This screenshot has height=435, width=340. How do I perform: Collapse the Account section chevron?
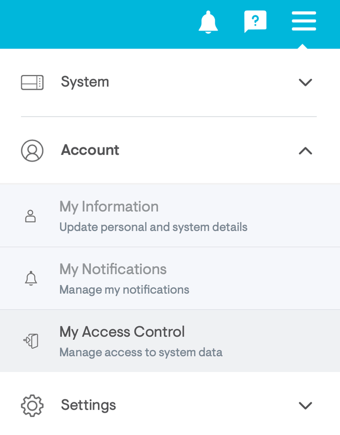[x=305, y=151]
